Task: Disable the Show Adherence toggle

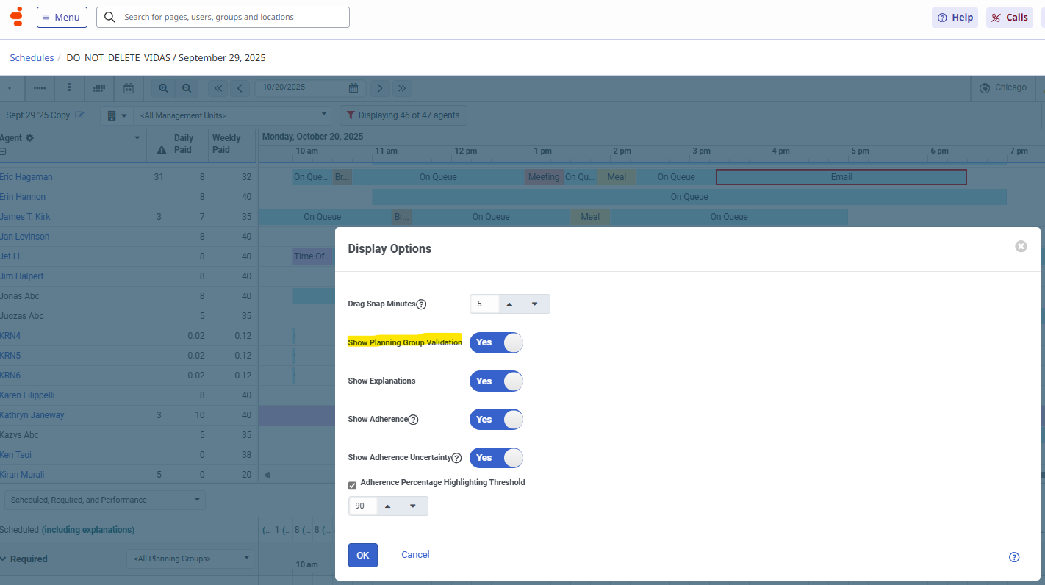Action: point(496,420)
